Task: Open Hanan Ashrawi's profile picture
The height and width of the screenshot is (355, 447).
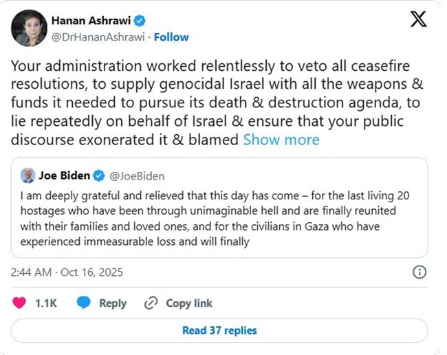Action: click(30, 28)
